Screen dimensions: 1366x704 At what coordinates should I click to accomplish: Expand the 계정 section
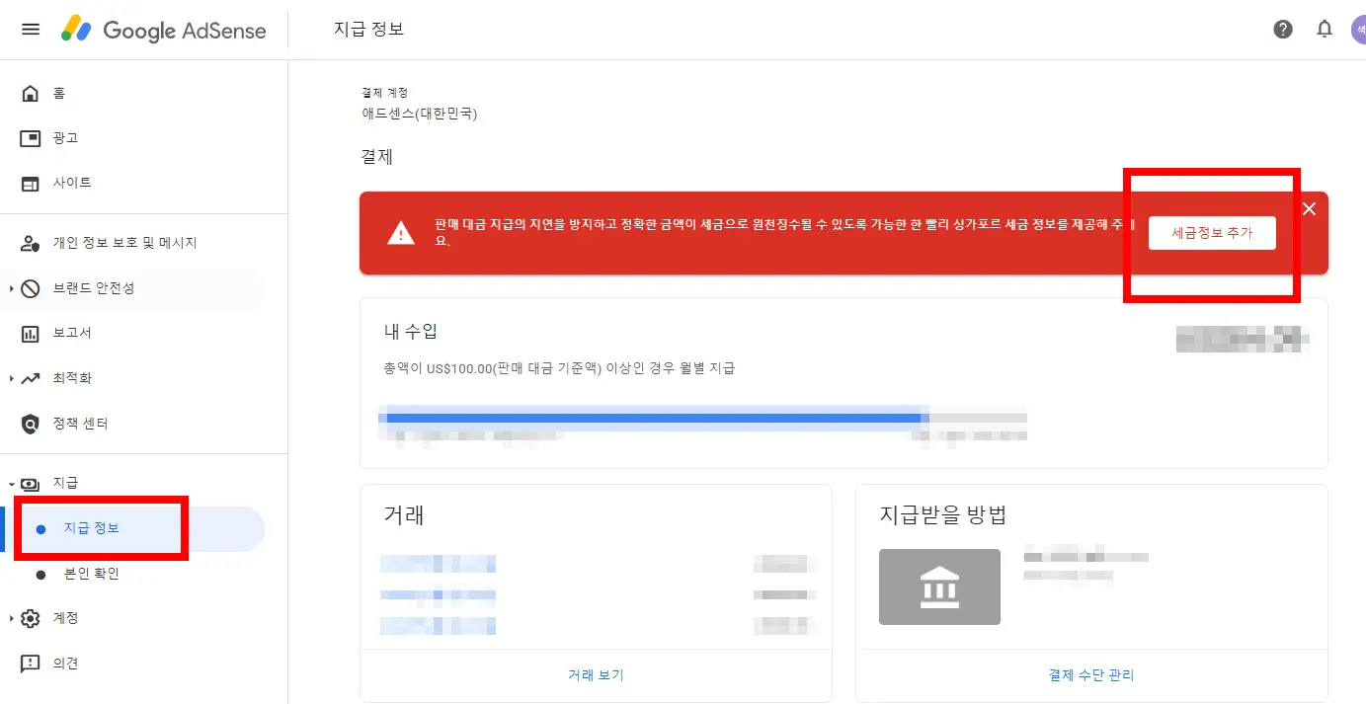(x=10, y=618)
